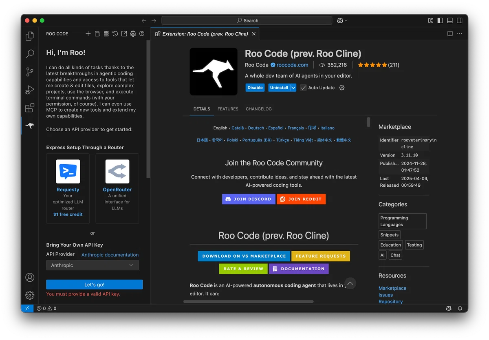Image resolution: width=489 pixels, height=340 pixels.
Task: Open the remote window indicator in the status bar
Action: 26,308
